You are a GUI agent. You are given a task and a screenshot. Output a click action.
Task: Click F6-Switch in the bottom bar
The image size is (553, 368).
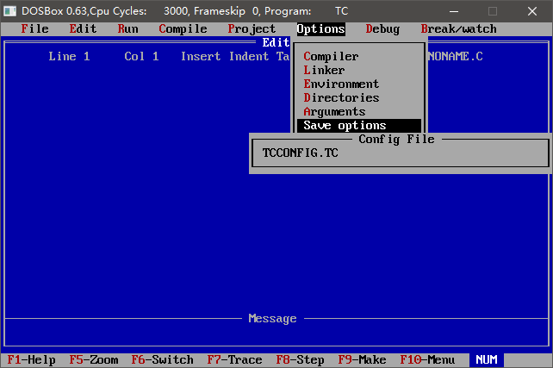[x=162, y=360]
